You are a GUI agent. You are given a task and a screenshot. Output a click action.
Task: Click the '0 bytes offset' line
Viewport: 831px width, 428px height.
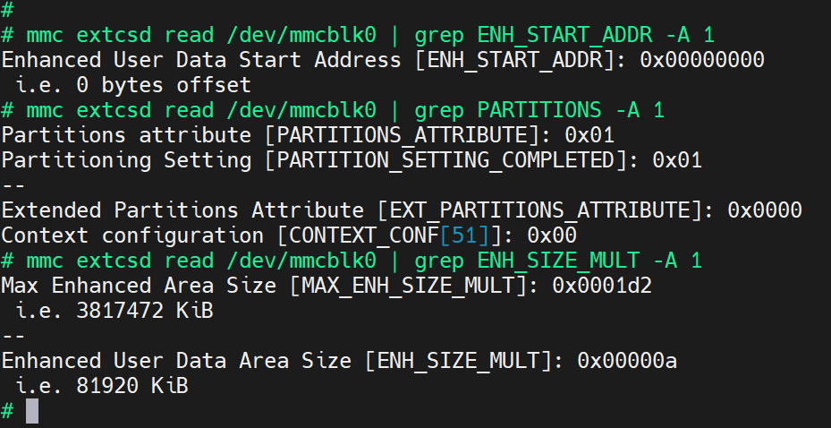pos(133,85)
